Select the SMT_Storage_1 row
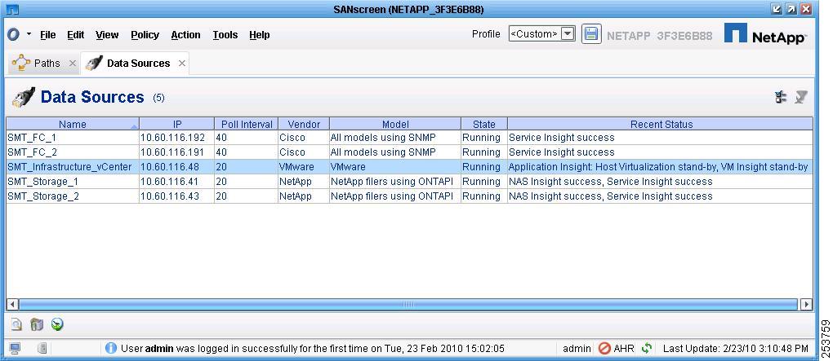This screenshot has width=833, height=361. [x=409, y=182]
